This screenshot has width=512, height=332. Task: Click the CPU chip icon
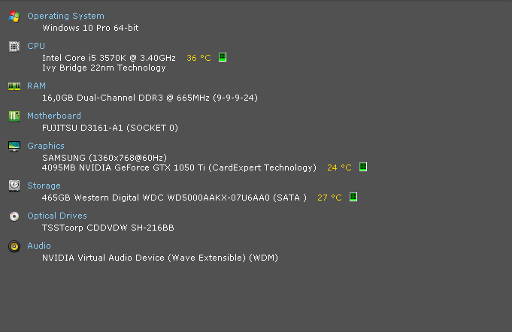point(14,47)
